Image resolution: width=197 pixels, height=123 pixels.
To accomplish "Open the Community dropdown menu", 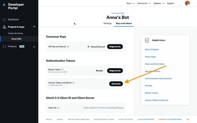I will (144, 3).
